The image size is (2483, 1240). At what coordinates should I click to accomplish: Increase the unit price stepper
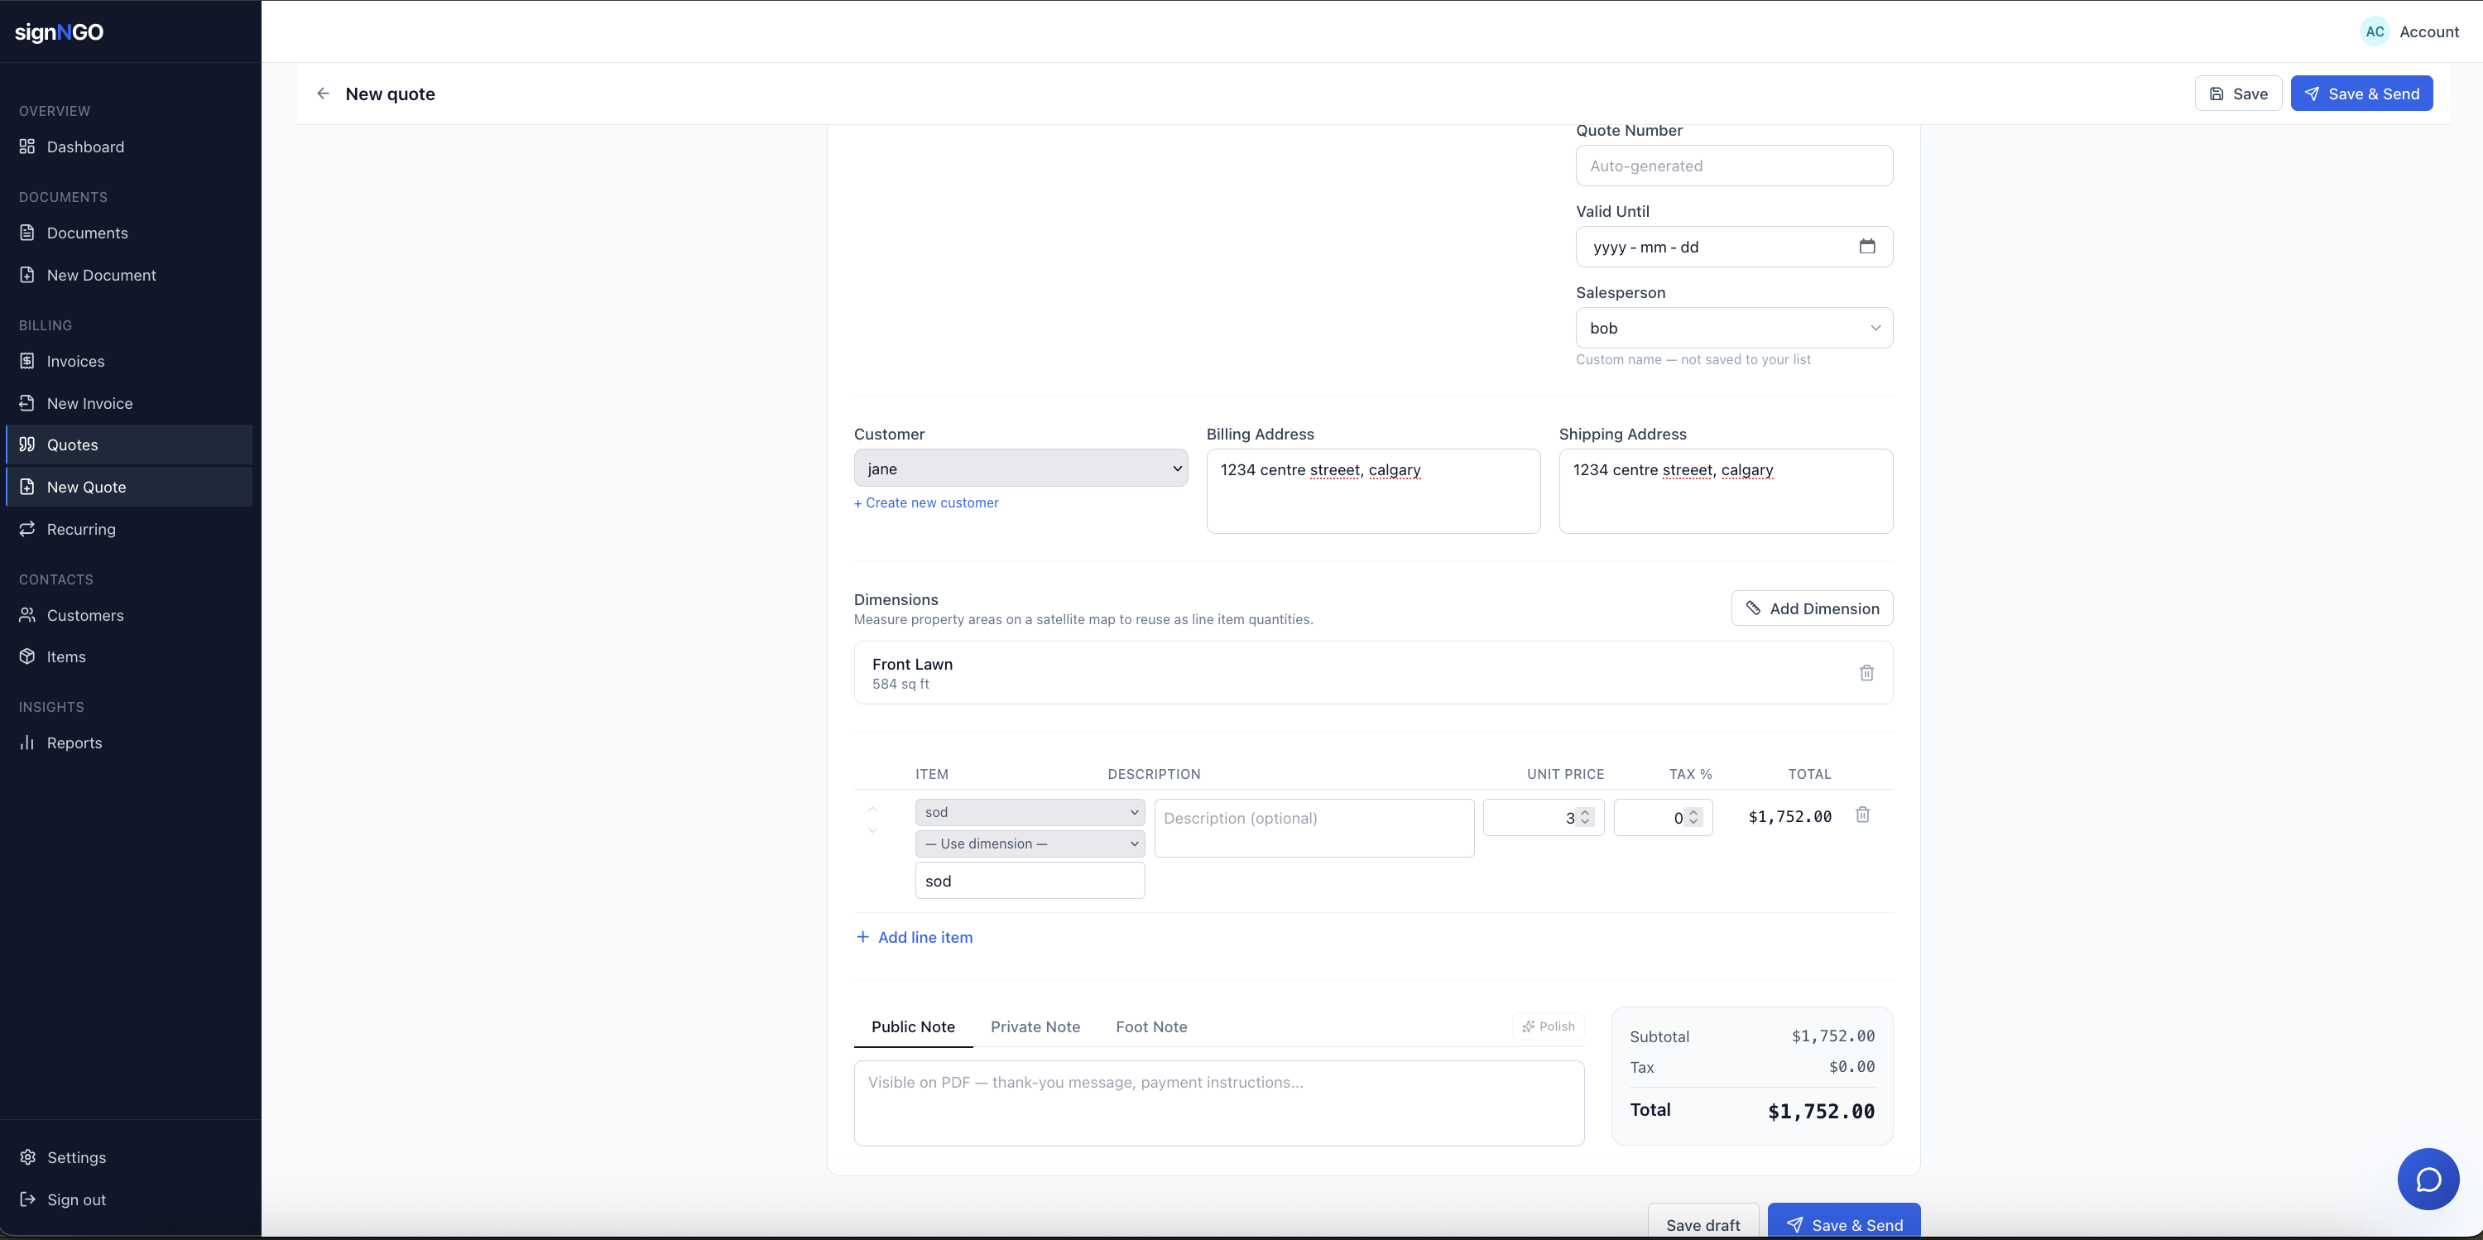pyautogui.click(x=1585, y=813)
